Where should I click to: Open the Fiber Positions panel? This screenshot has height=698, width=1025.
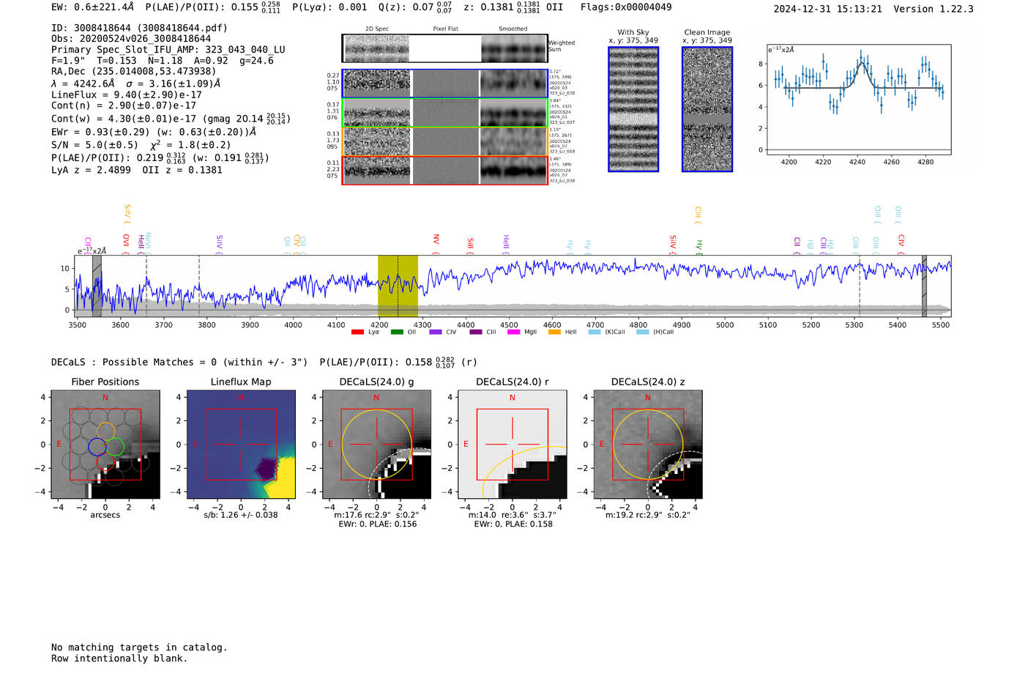point(105,445)
